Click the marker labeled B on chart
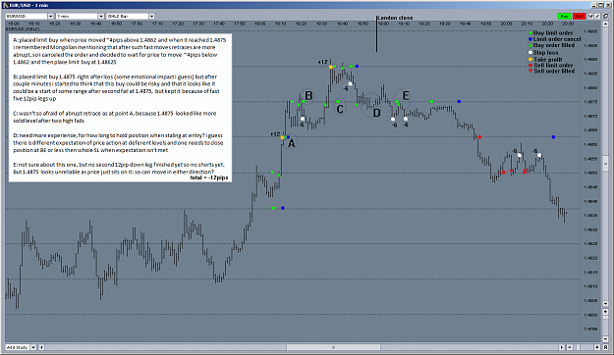Screen dimensions: 614x355 pyautogui.click(x=308, y=96)
